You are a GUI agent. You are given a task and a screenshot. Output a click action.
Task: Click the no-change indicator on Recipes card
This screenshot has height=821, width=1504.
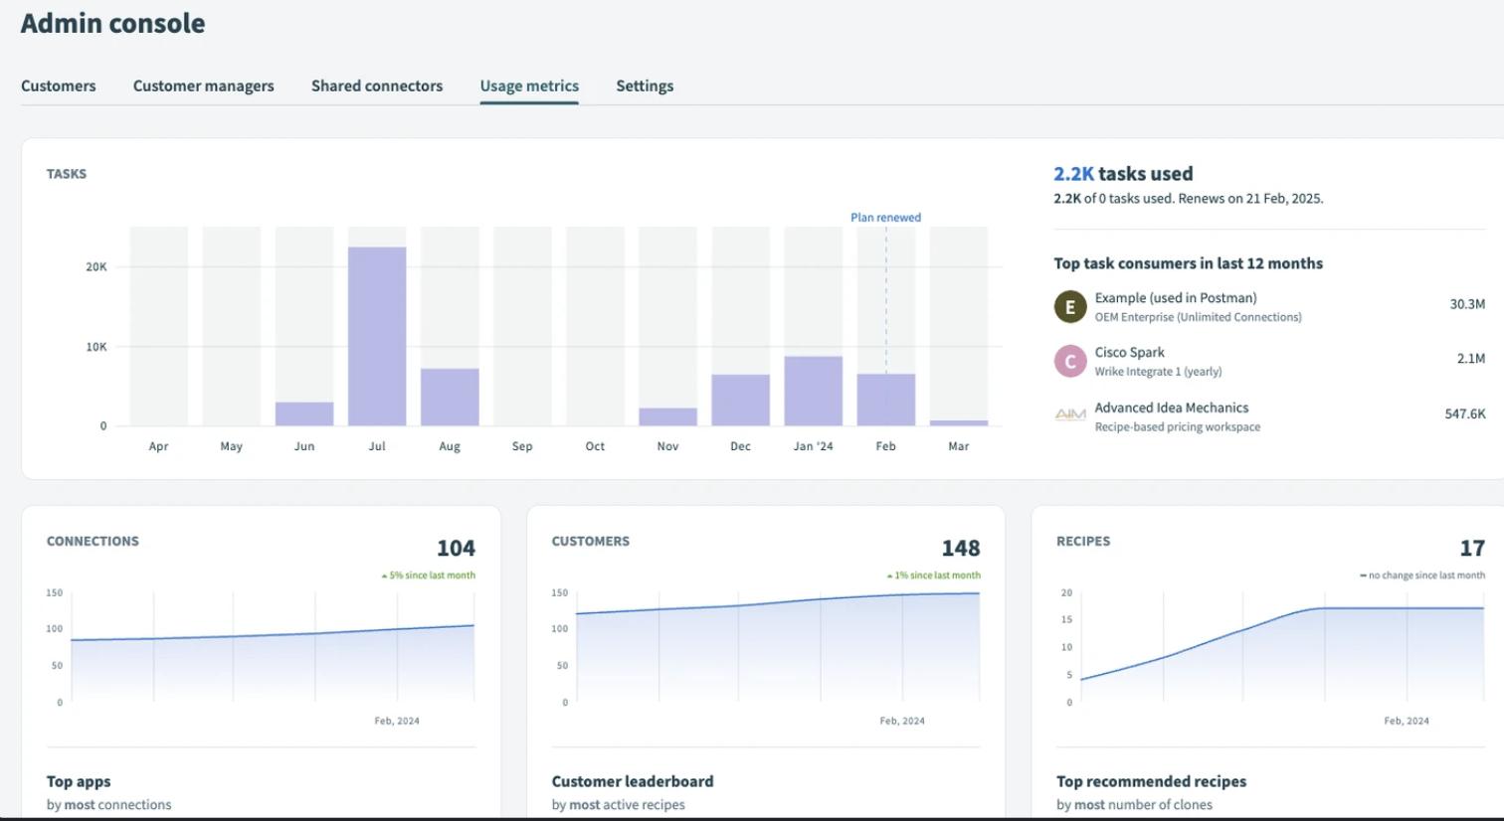point(1365,575)
